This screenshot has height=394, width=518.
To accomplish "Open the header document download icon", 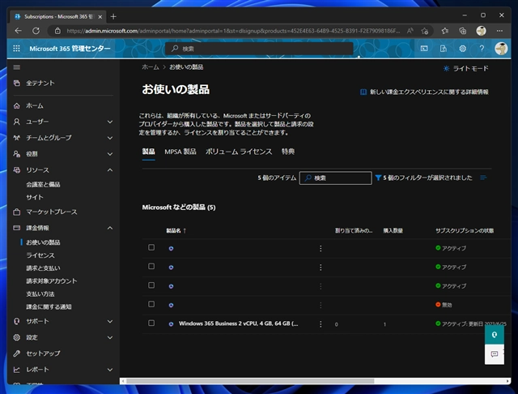I will pyautogui.click(x=444, y=49).
